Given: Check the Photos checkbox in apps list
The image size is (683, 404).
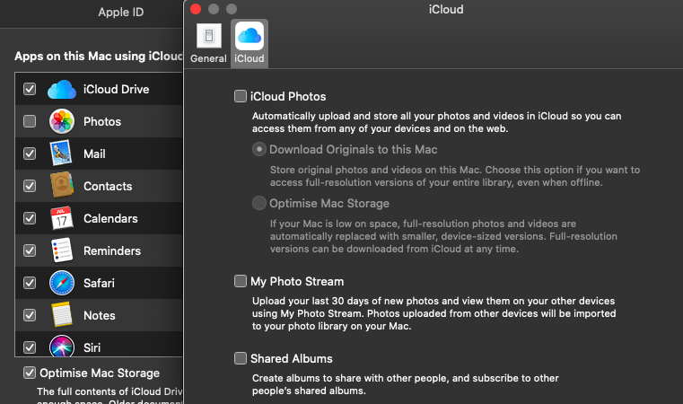Looking at the screenshot, I should [x=30, y=121].
